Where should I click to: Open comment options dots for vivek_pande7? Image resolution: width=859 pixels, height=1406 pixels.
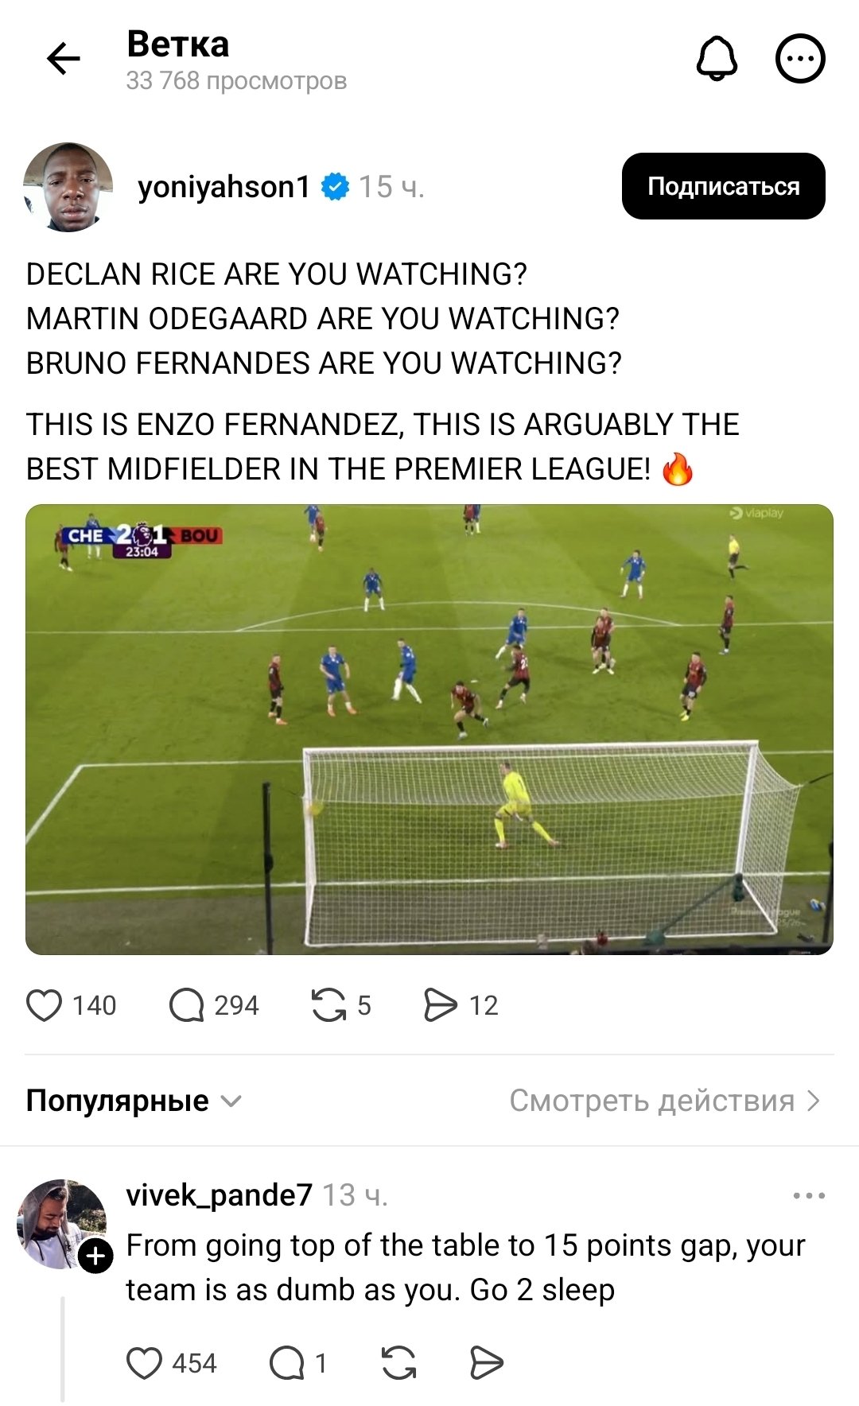809,1195
